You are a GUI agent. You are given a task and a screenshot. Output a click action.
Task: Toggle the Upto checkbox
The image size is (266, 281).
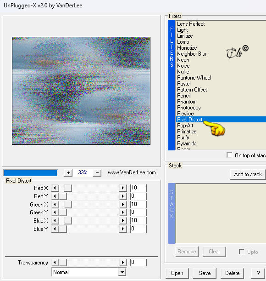click(x=242, y=252)
